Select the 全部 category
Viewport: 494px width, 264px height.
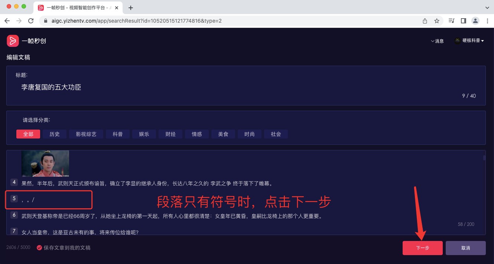pos(28,134)
